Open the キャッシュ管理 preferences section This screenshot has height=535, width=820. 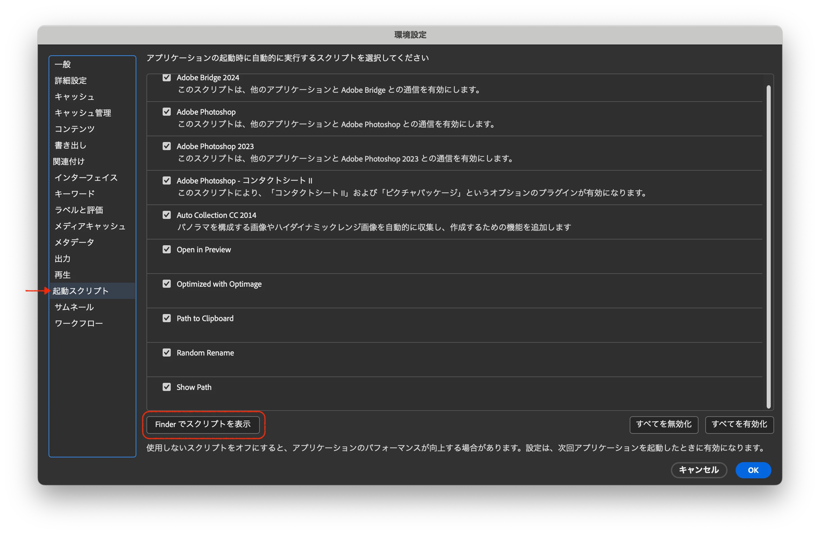click(x=83, y=113)
